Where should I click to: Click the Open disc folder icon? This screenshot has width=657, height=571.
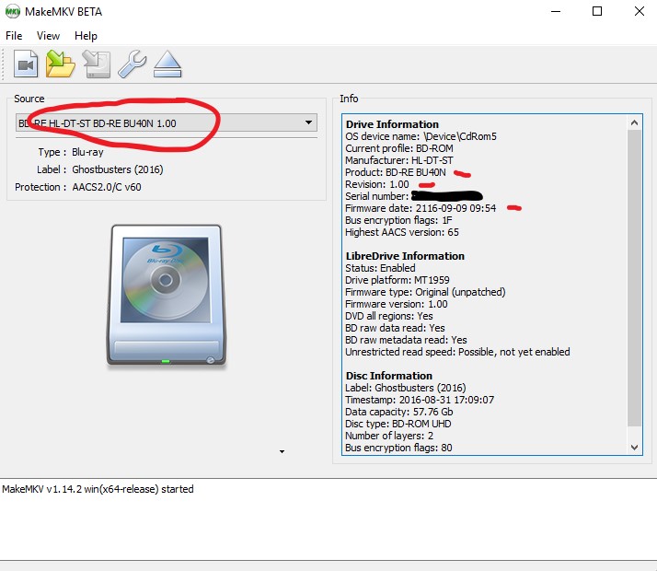[x=61, y=64]
